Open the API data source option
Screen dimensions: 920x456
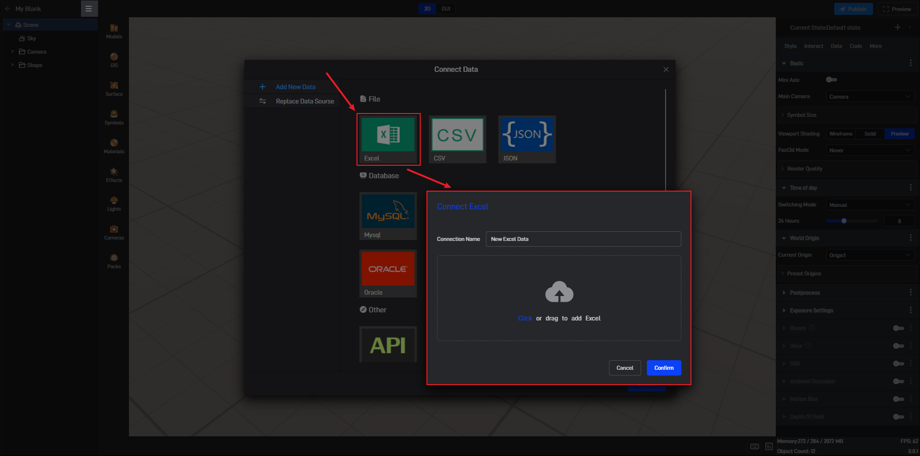point(388,344)
